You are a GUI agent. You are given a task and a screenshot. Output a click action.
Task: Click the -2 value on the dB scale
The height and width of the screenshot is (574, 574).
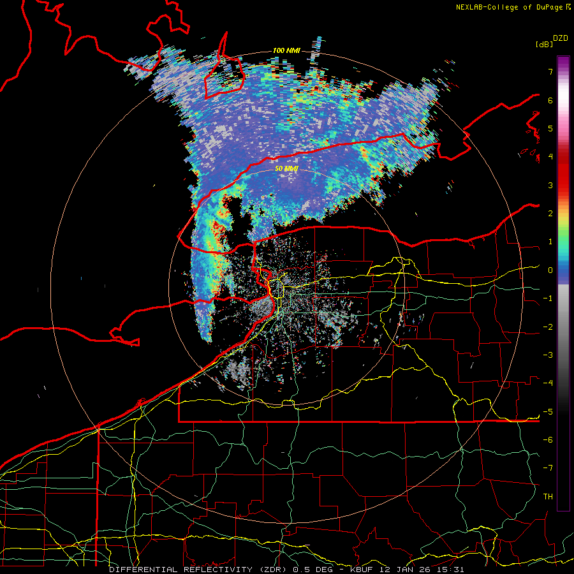click(x=548, y=327)
